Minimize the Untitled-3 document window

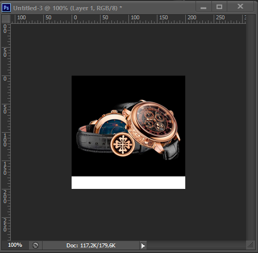click(x=203, y=7)
